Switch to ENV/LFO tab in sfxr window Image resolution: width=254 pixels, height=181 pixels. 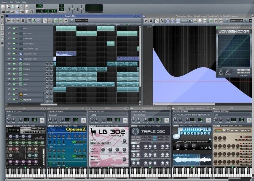(x=17, y=126)
